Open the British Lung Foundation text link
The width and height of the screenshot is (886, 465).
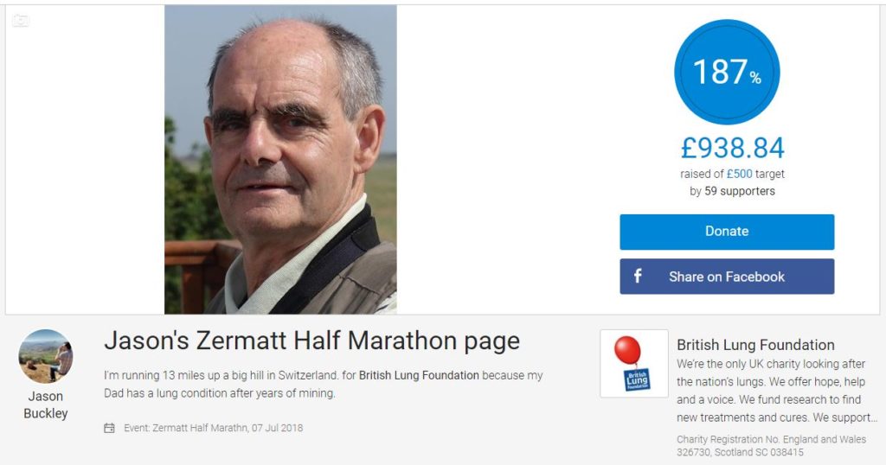point(419,375)
